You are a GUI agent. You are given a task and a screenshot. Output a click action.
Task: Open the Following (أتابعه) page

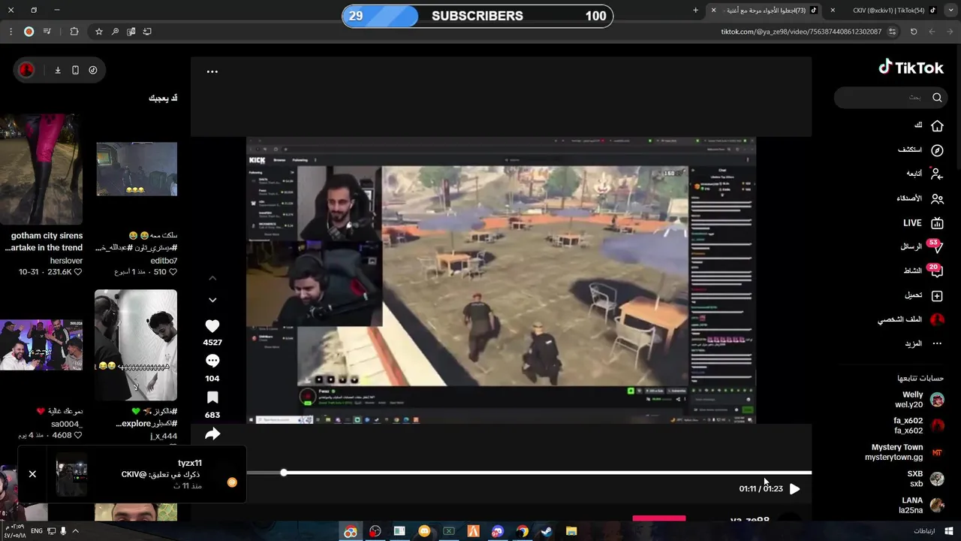(924, 174)
